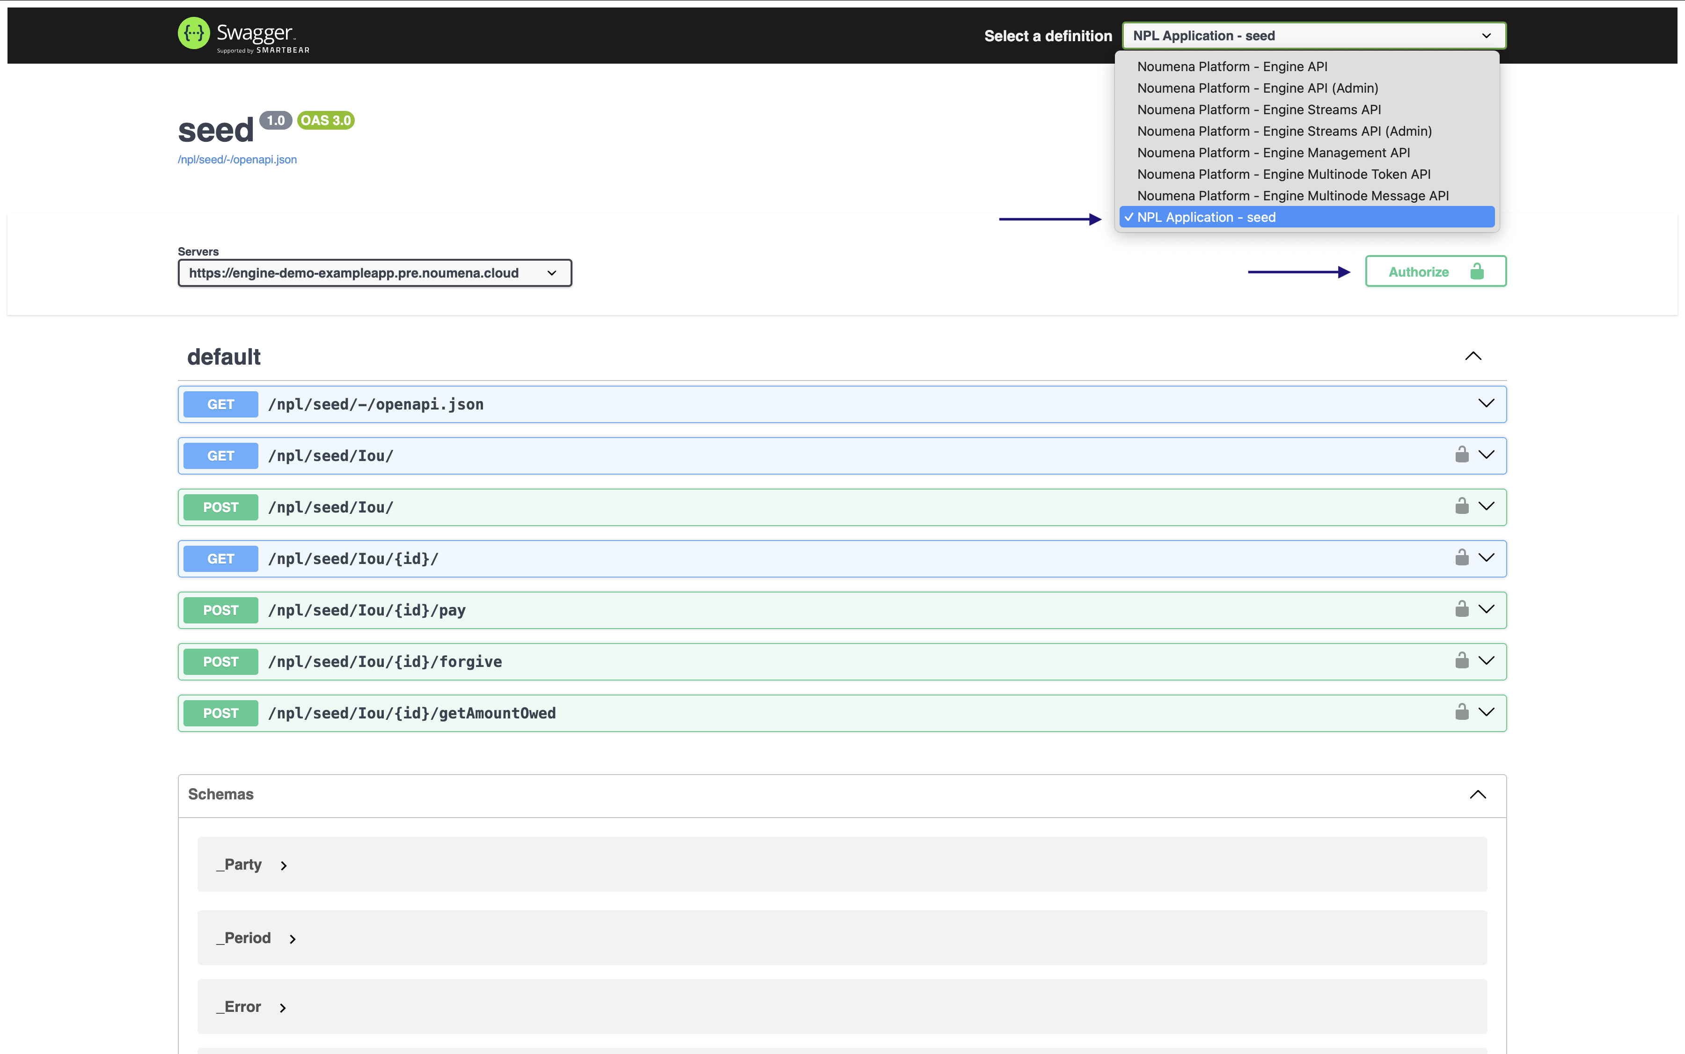Click lock icon on GET /npl/seed/Iou/{id}/ row

(x=1461, y=558)
